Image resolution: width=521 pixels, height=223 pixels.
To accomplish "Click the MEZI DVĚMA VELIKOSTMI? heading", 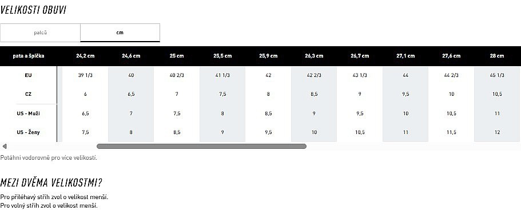I will tap(51, 183).
